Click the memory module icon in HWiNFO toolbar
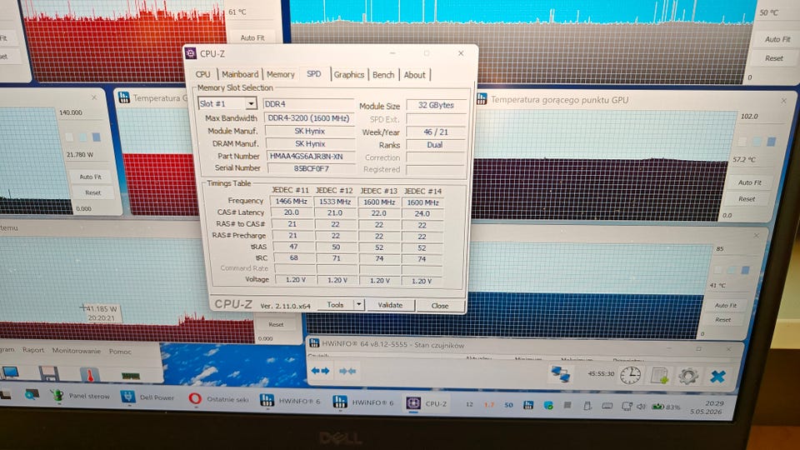The image size is (800, 450). coord(131,376)
